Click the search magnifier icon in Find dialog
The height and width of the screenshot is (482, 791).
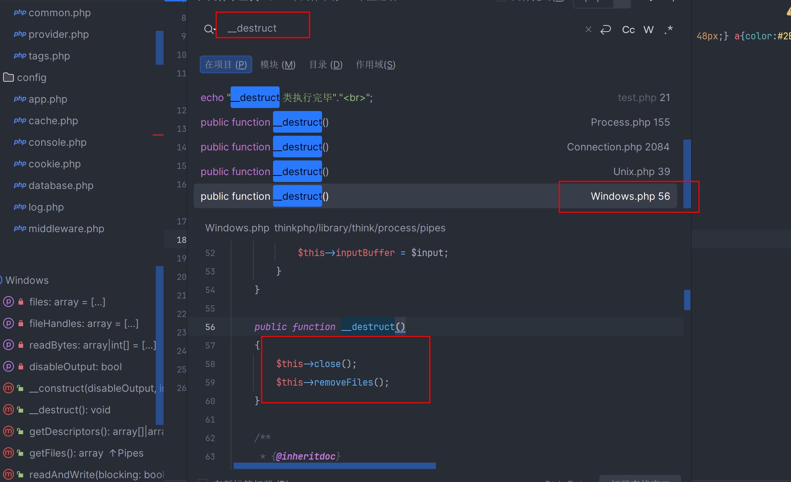tap(209, 29)
